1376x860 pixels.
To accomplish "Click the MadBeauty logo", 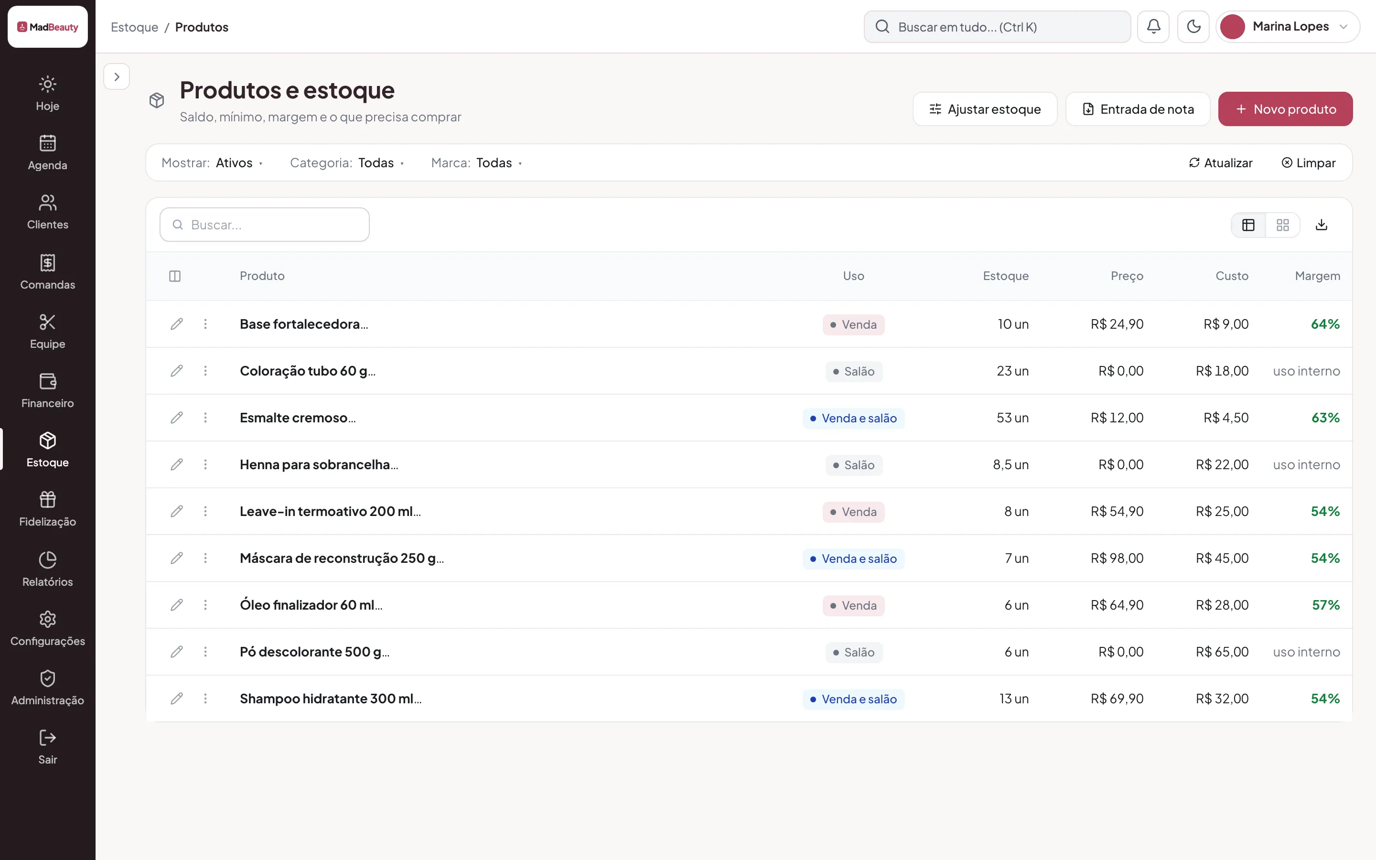I will tap(48, 27).
